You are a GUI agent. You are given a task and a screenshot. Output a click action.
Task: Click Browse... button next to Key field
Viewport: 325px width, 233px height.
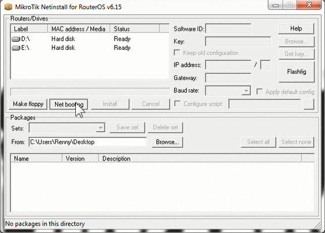point(297,42)
